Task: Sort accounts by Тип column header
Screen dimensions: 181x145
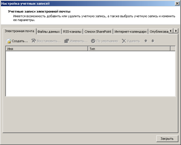Action: click(129, 49)
